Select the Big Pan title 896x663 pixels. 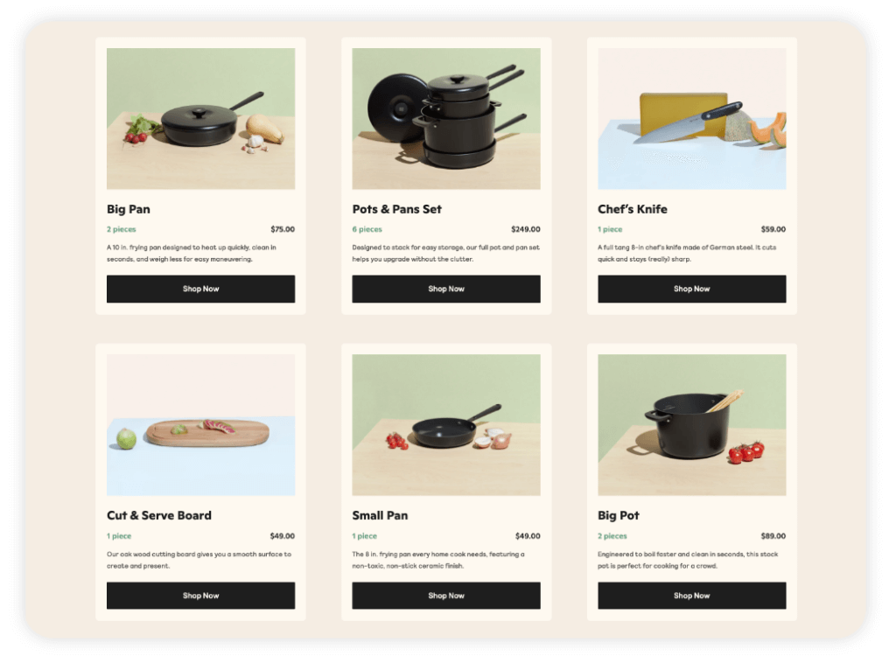(x=129, y=210)
